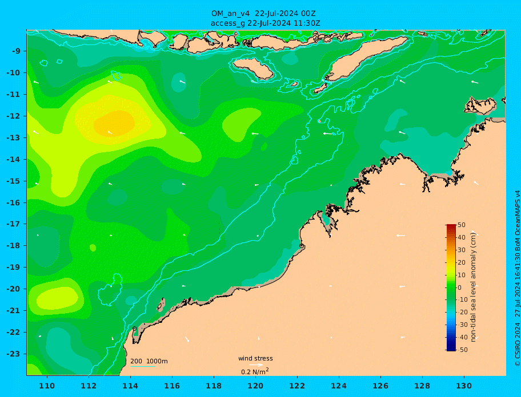This screenshot has width=521, height=397.
Task: Select latitude axis label -15
Action: click(x=13, y=181)
